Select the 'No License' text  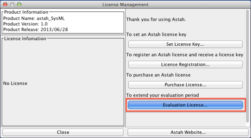(15, 83)
